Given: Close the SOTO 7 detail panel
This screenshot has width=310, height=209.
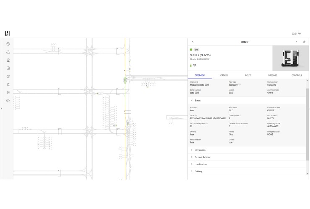Looking at the screenshot, I should (304, 42).
